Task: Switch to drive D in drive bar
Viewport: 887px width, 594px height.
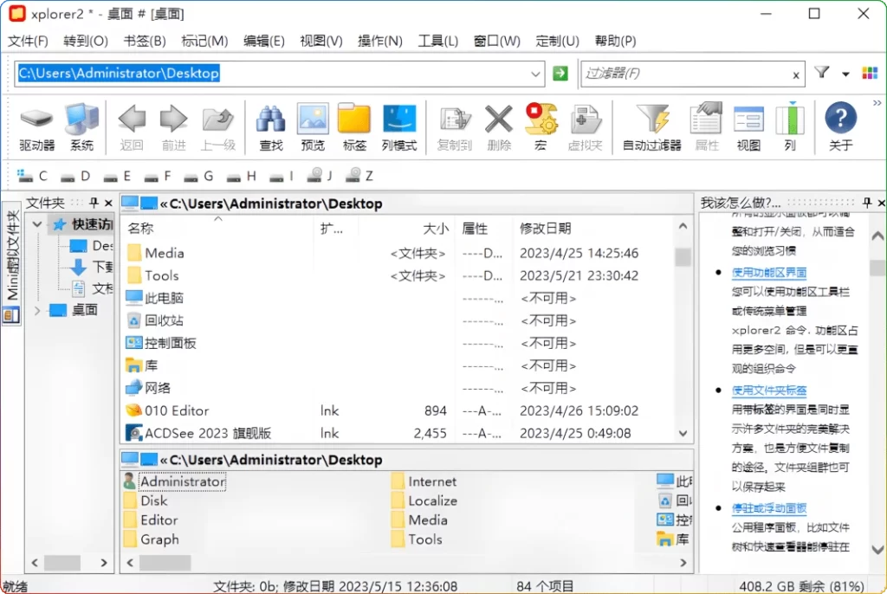Action: pyautogui.click(x=75, y=176)
